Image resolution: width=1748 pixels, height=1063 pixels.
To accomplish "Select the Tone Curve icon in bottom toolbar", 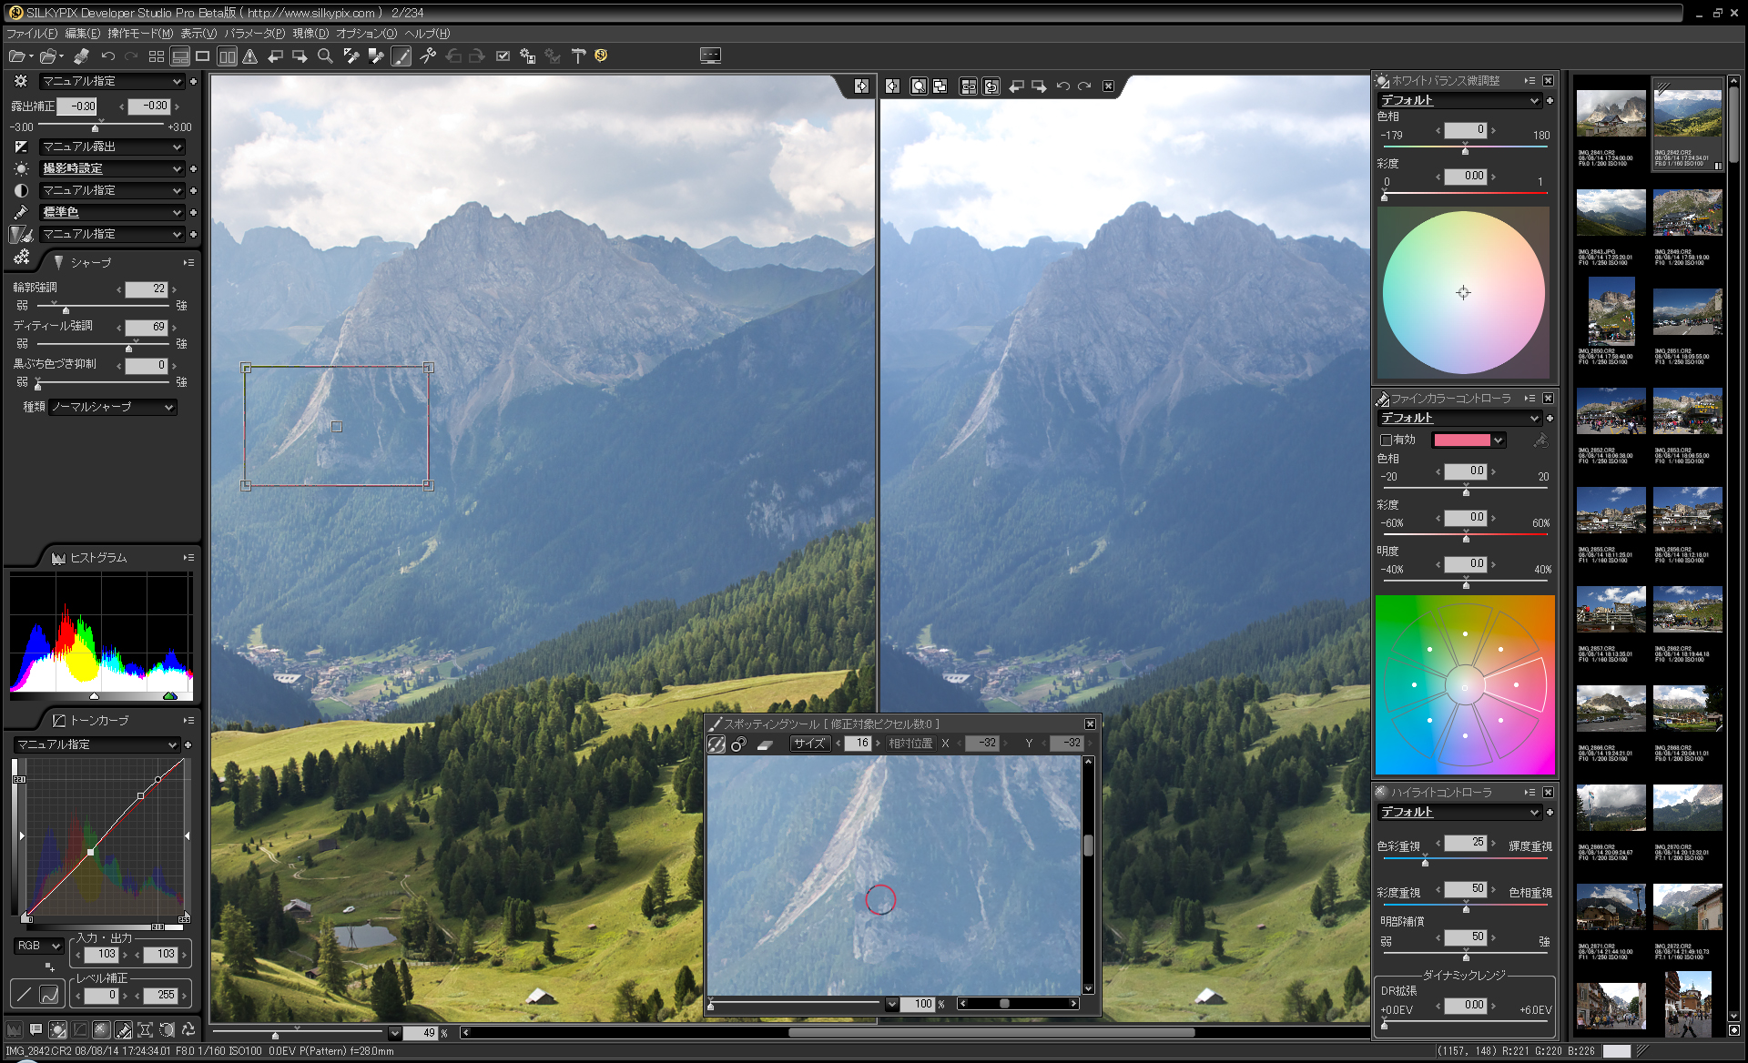I will [79, 1031].
